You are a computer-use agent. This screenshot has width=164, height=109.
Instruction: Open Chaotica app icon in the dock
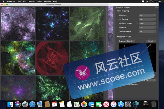[136, 104]
